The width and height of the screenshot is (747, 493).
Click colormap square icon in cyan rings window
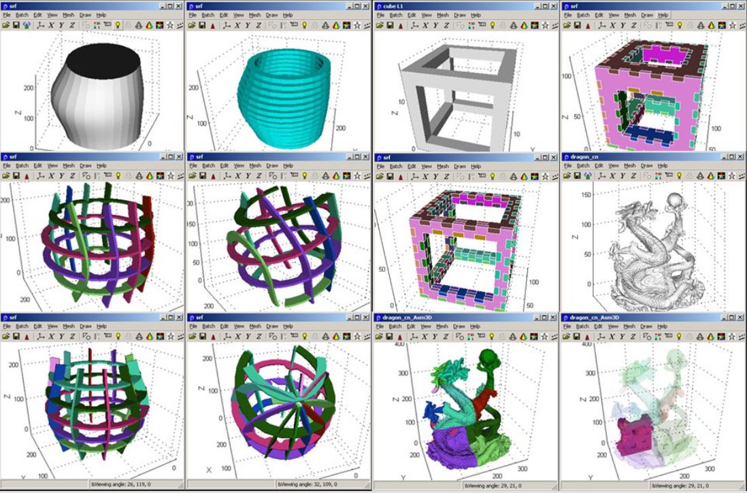coord(346,24)
